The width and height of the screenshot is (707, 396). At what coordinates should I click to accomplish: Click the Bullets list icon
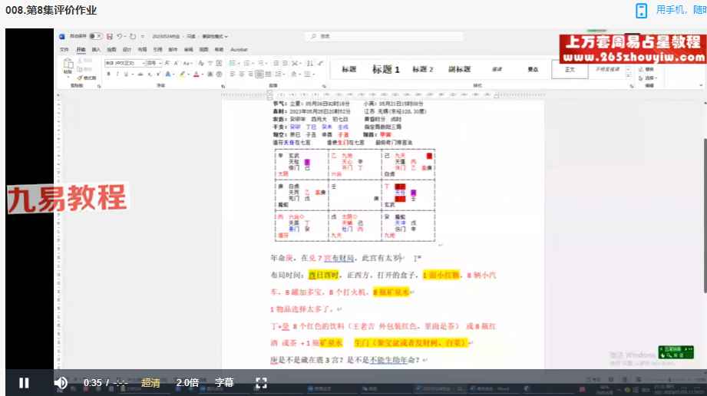click(x=231, y=63)
